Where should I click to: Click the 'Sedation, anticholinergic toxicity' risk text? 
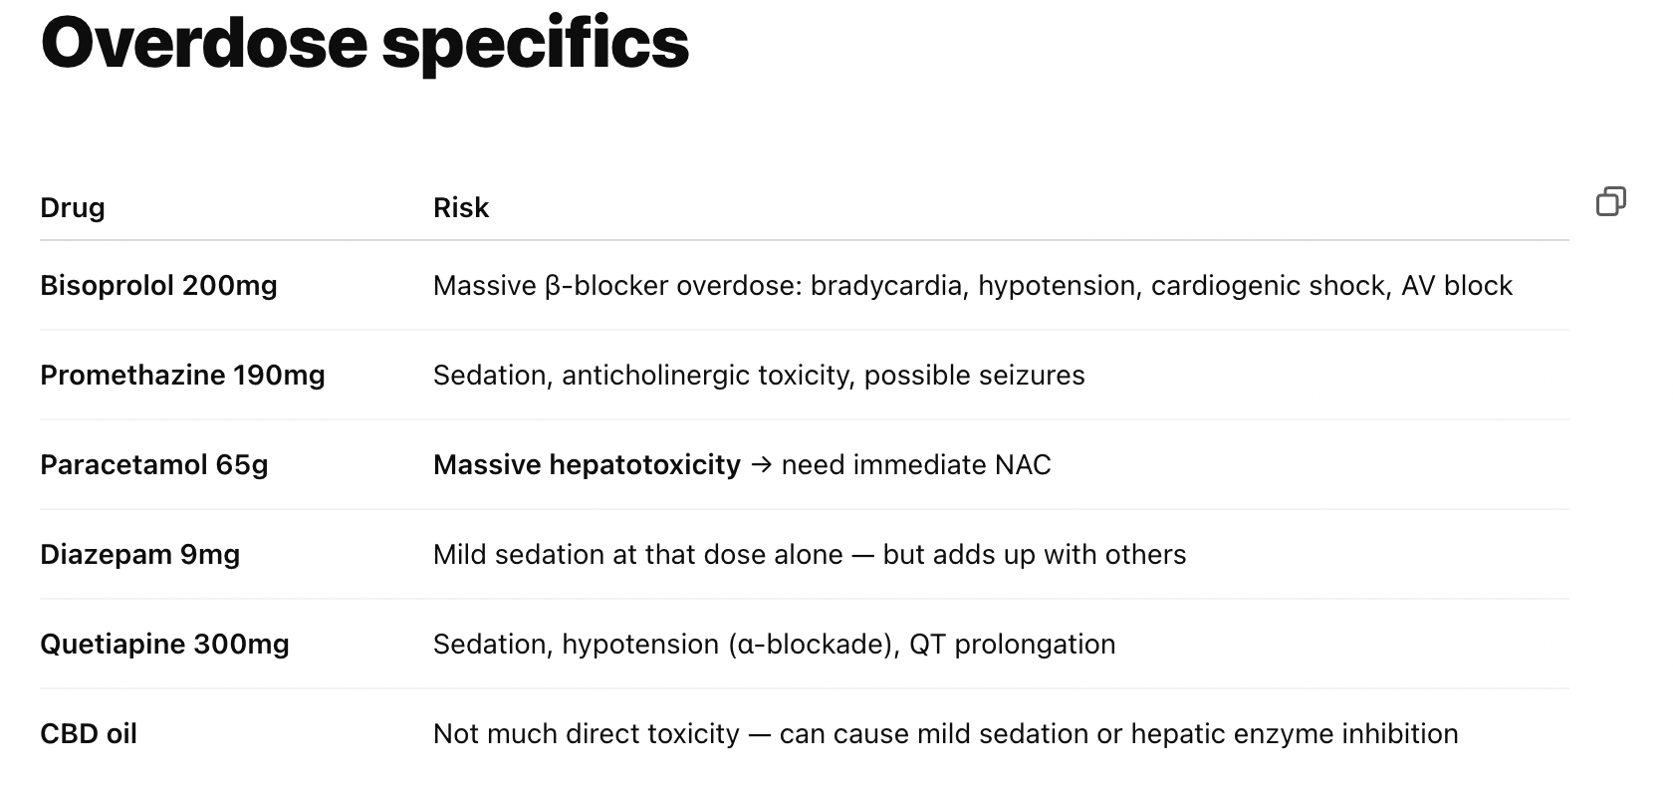643,376
